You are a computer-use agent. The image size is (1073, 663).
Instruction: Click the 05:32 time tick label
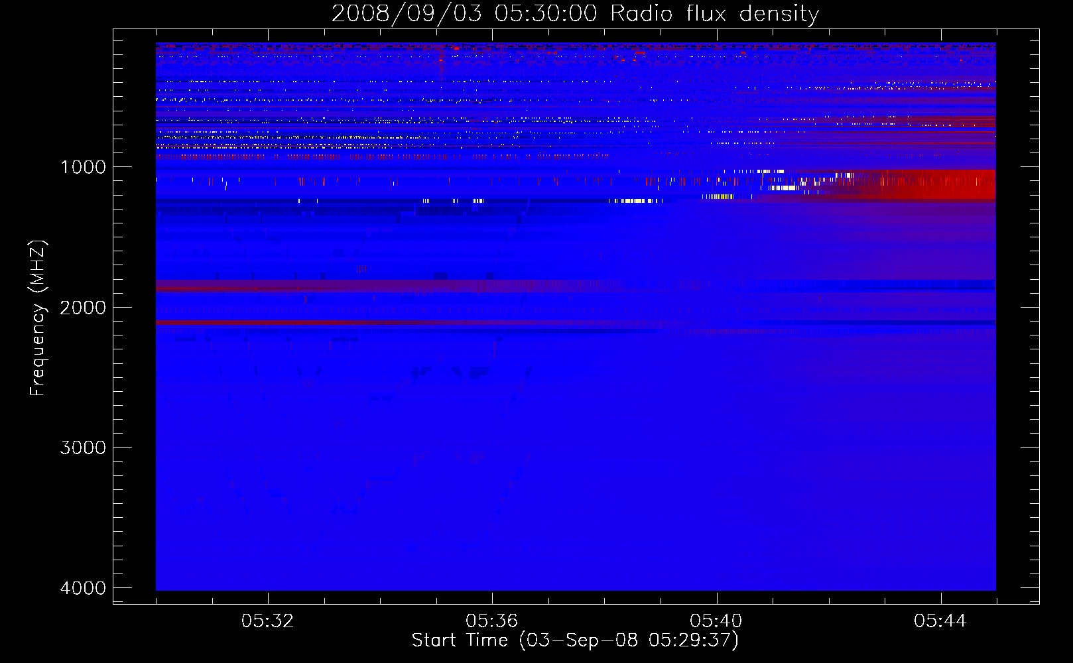268,621
